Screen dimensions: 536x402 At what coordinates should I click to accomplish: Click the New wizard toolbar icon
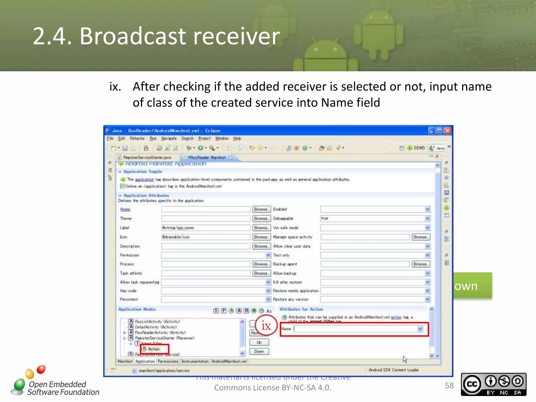coord(113,148)
